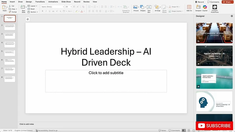Viewport: 235px width, 132px height.
Task: Toggle Underline formatting
Action: pos(50,11)
